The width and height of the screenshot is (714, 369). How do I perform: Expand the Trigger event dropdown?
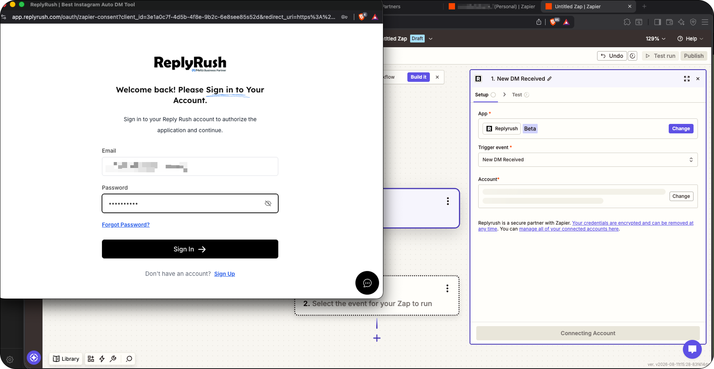tap(588, 160)
